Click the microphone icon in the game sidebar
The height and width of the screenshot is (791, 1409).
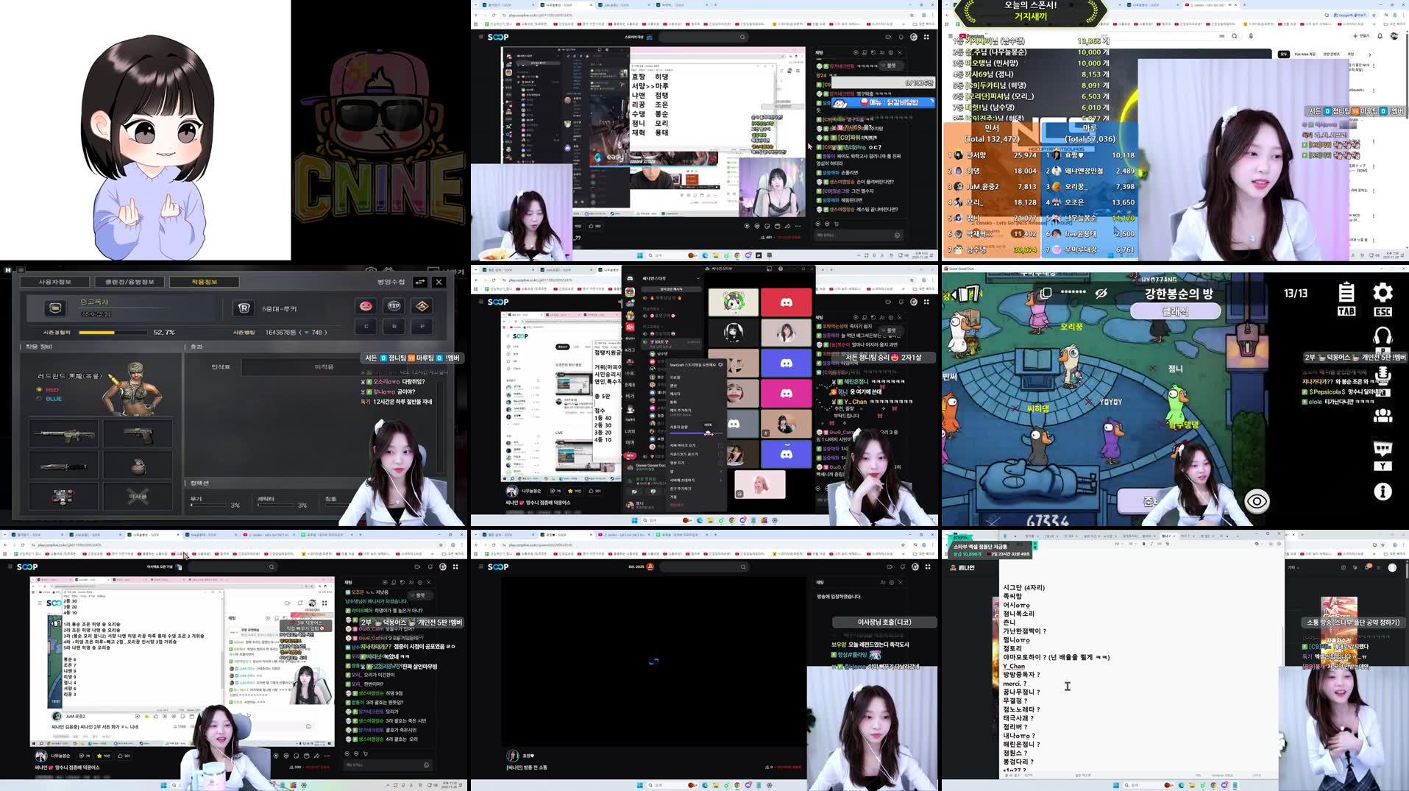tap(1384, 374)
